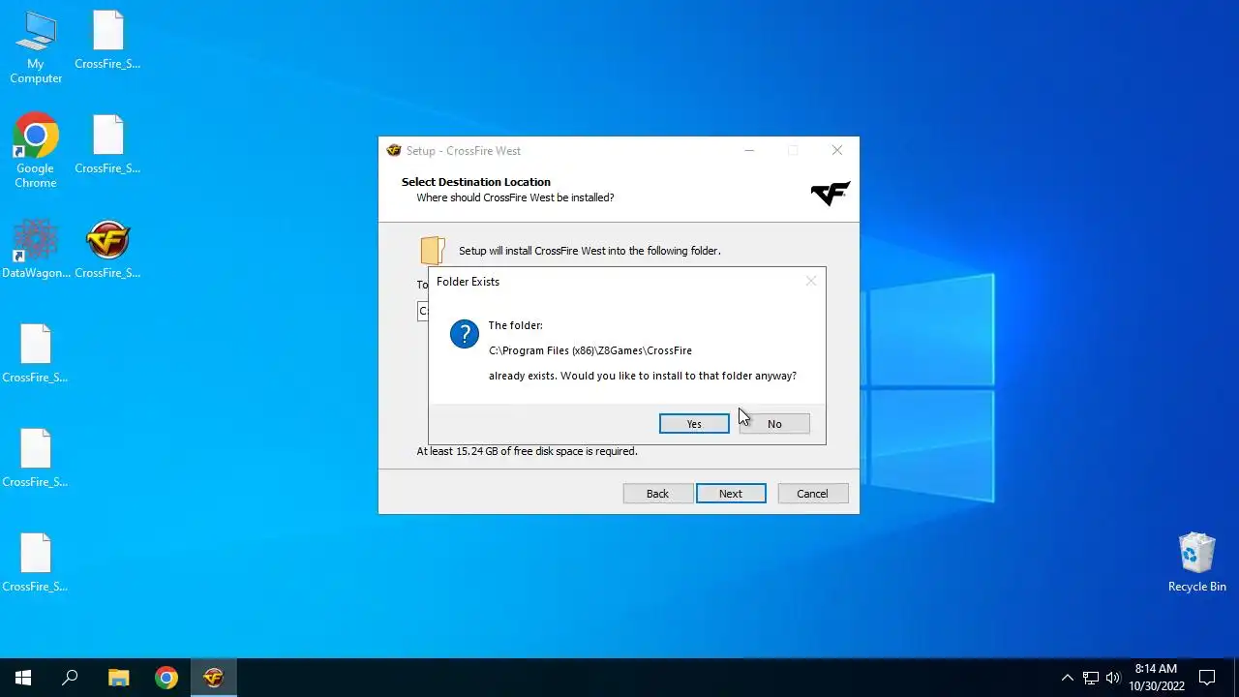Click the setup window title icon
Image resolution: width=1239 pixels, height=697 pixels.
coord(394,151)
